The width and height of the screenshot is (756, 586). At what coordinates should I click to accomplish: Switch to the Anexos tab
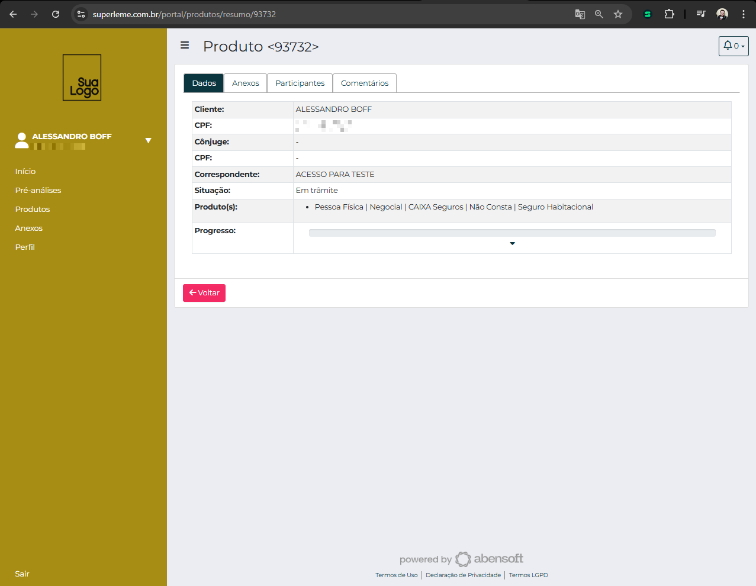[245, 83]
